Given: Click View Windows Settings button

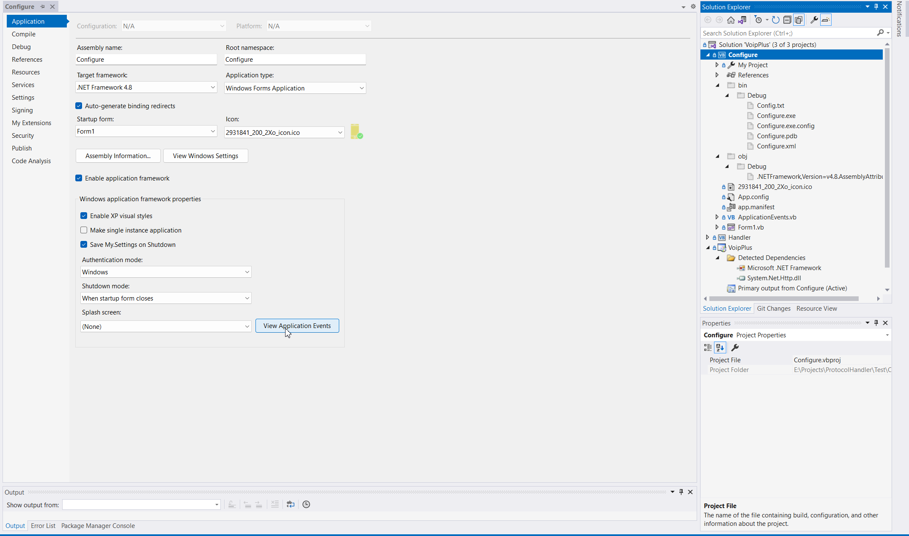Looking at the screenshot, I should (206, 156).
